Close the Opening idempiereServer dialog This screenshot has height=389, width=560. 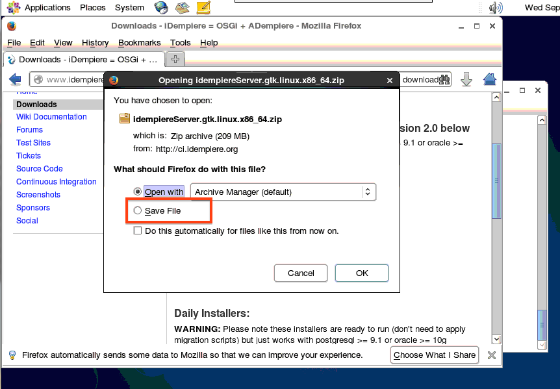[x=390, y=81]
